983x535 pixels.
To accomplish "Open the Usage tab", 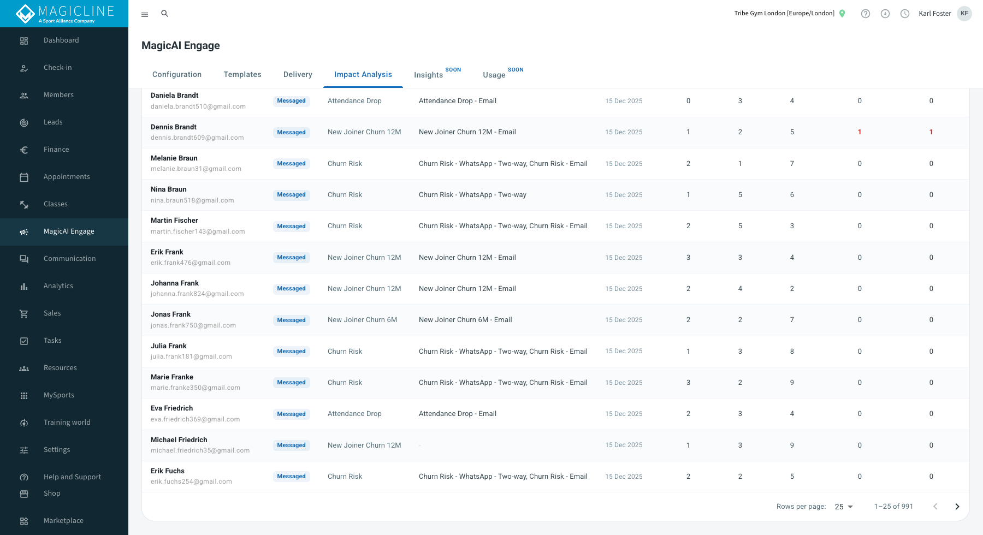I will 503,74.
